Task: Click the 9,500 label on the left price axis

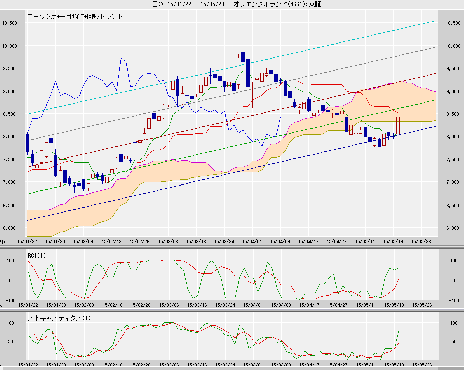Action: (9, 69)
